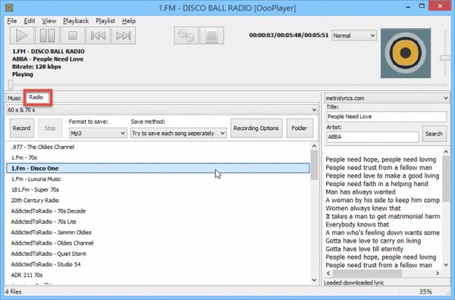Expand the 60 s & 70 s genre dropdown
Image resolution: width=455 pixels, height=300 pixels.
point(162,110)
